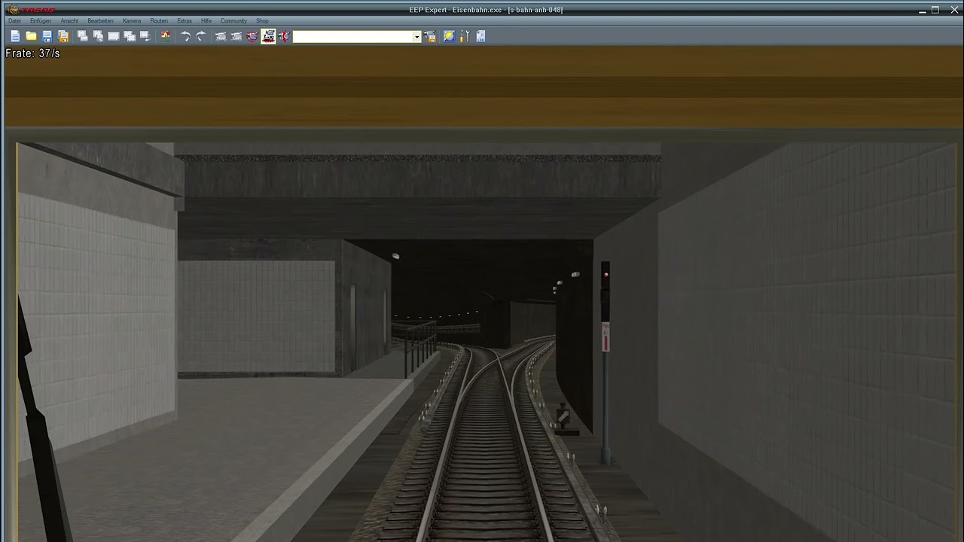Click the house icon in the toolbar
Image resolution: width=964 pixels, height=542 pixels.
click(x=165, y=36)
